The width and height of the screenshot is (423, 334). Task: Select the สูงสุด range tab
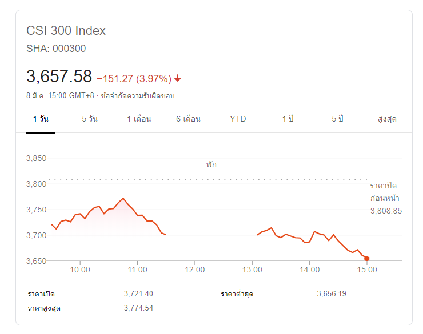pyautogui.click(x=387, y=119)
